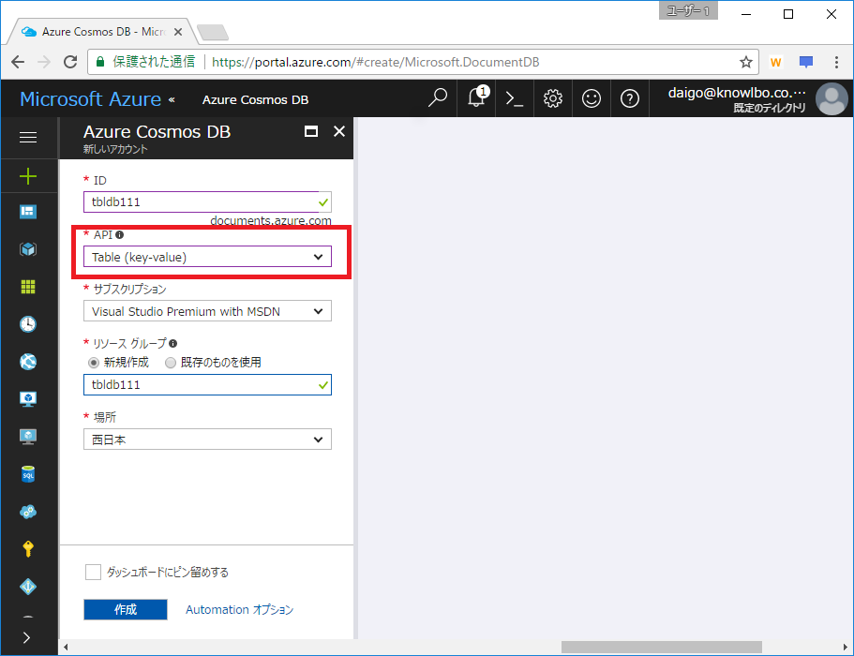Select the Use existing radio button
This screenshot has width=854, height=656.
(x=171, y=363)
